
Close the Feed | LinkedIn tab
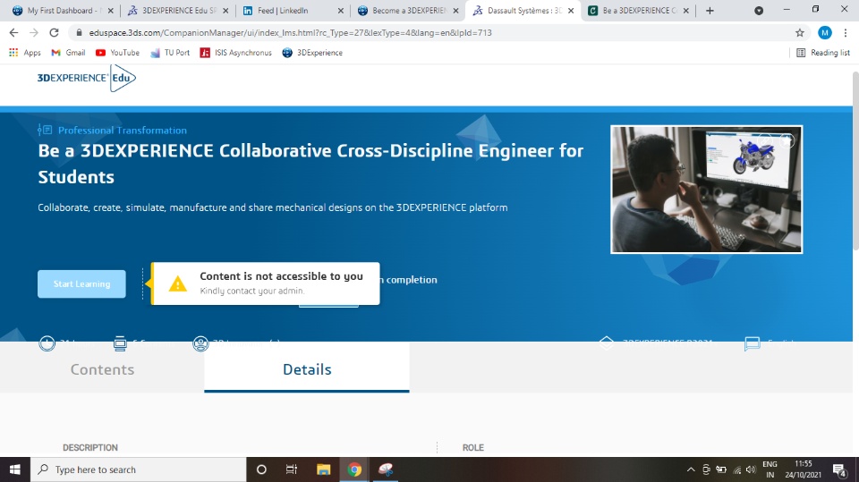point(340,11)
